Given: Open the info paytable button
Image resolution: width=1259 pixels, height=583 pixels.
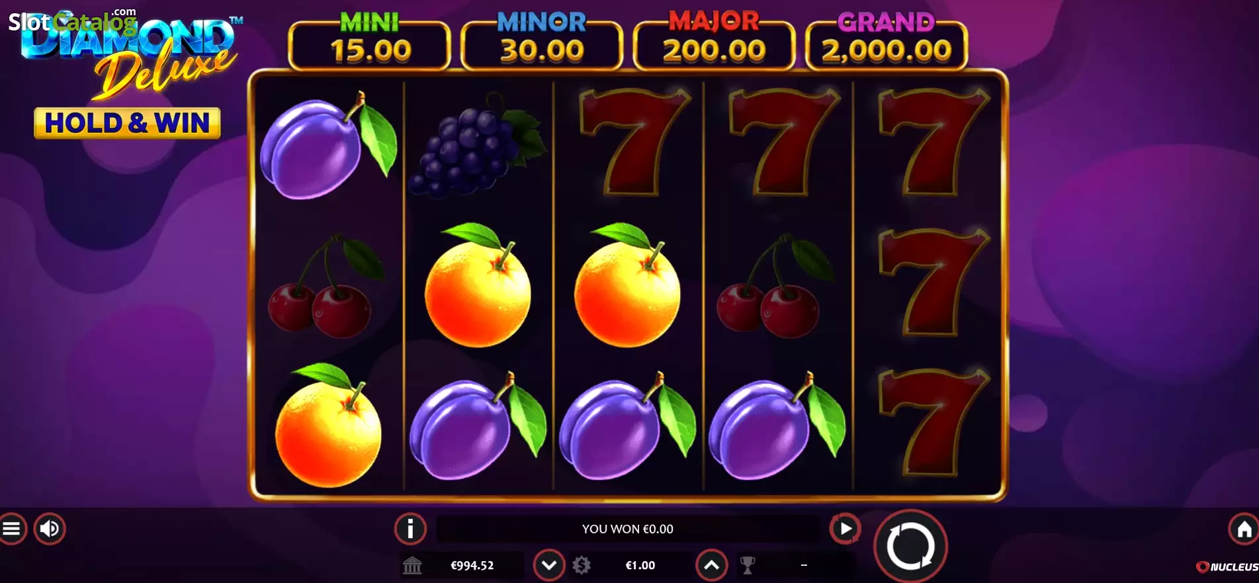Looking at the screenshot, I should click(410, 529).
